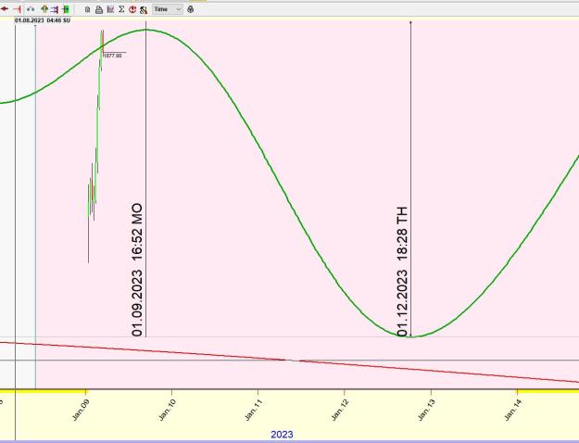Click the Jan.11 axis label
This screenshot has width=579, height=443.
[254, 410]
